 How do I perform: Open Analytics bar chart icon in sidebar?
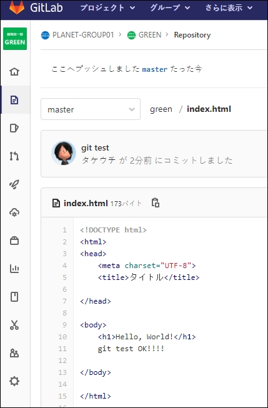[14, 269]
